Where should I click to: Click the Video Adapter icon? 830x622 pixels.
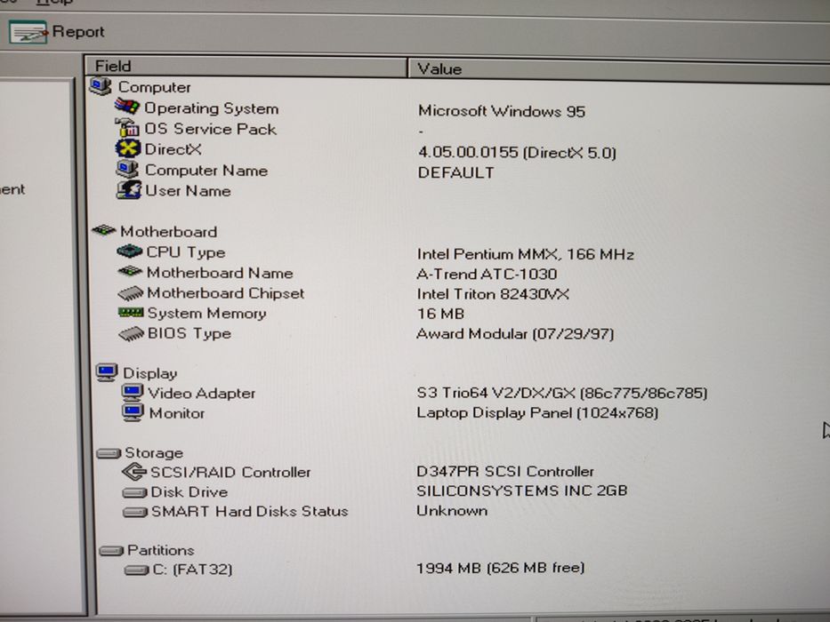coord(132,393)
